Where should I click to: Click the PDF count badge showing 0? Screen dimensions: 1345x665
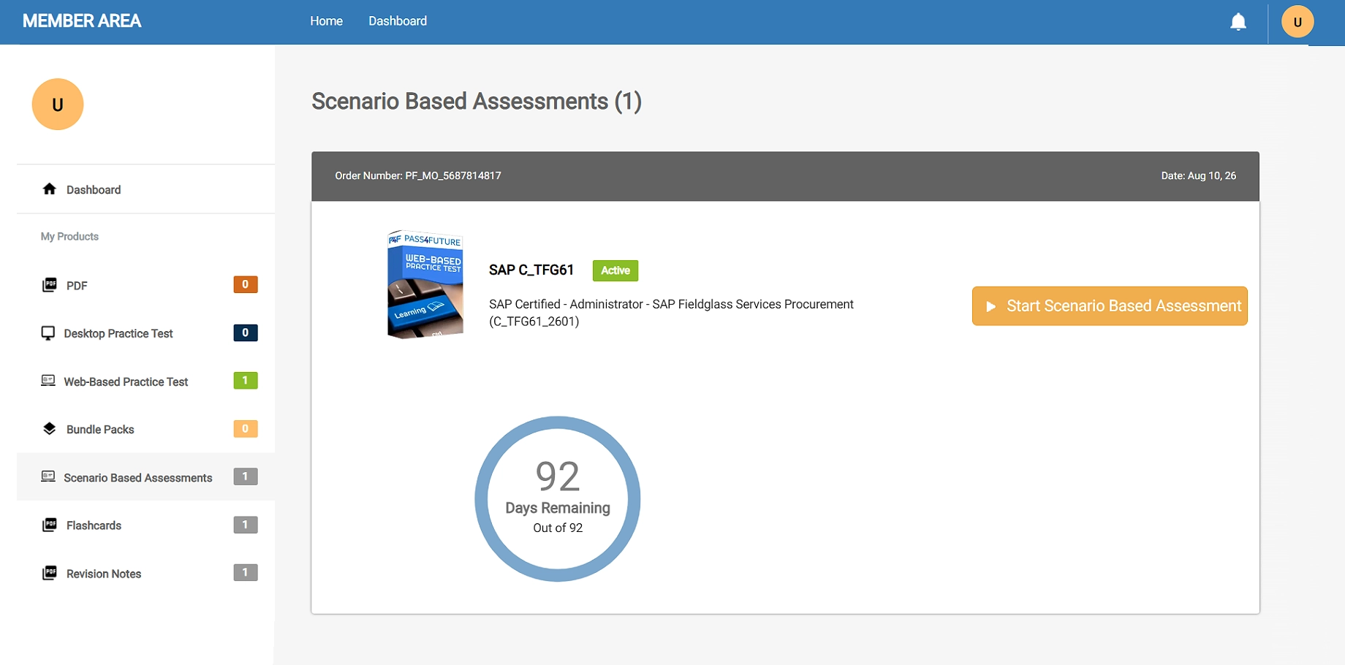click(246, 284)
